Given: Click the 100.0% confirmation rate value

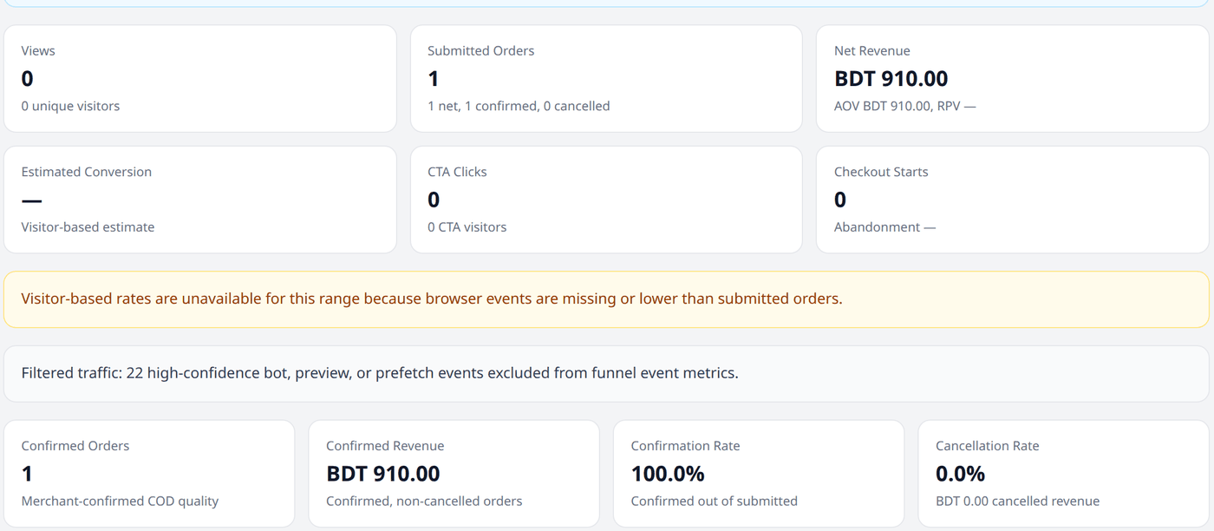Looking at the screenshot, I should 668,474.
